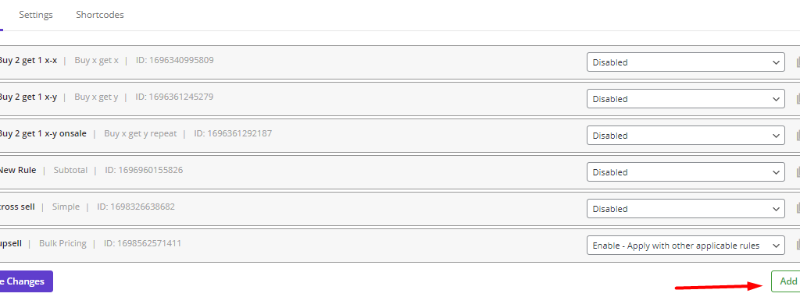Screen dimensions: 800x304
Task: Change status of x-y onsale rule
Action: [686, 136]
